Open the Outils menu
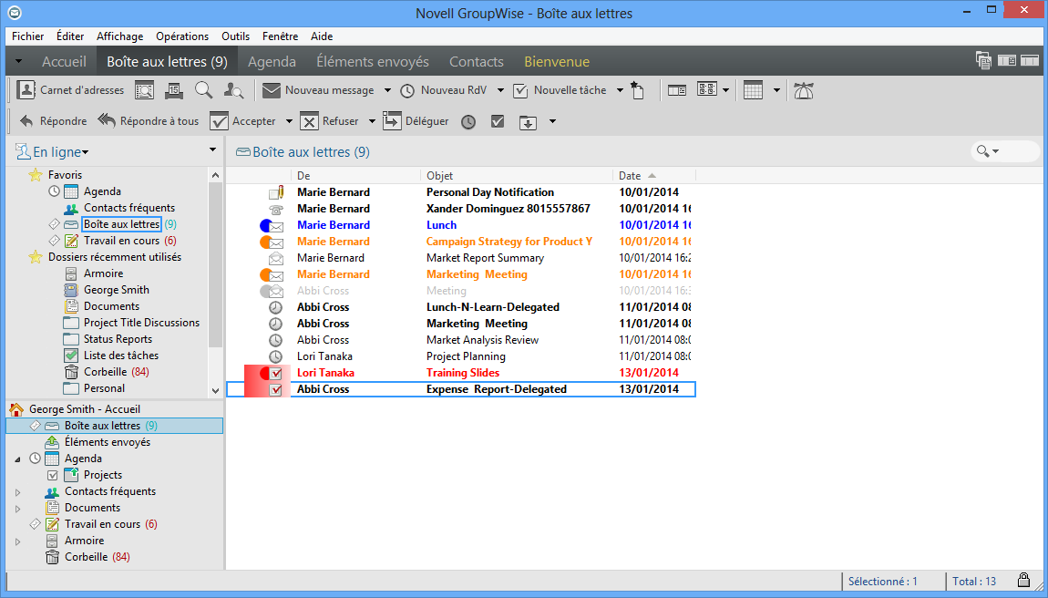Screen dimensions: 1048x598 click(235, 36)
